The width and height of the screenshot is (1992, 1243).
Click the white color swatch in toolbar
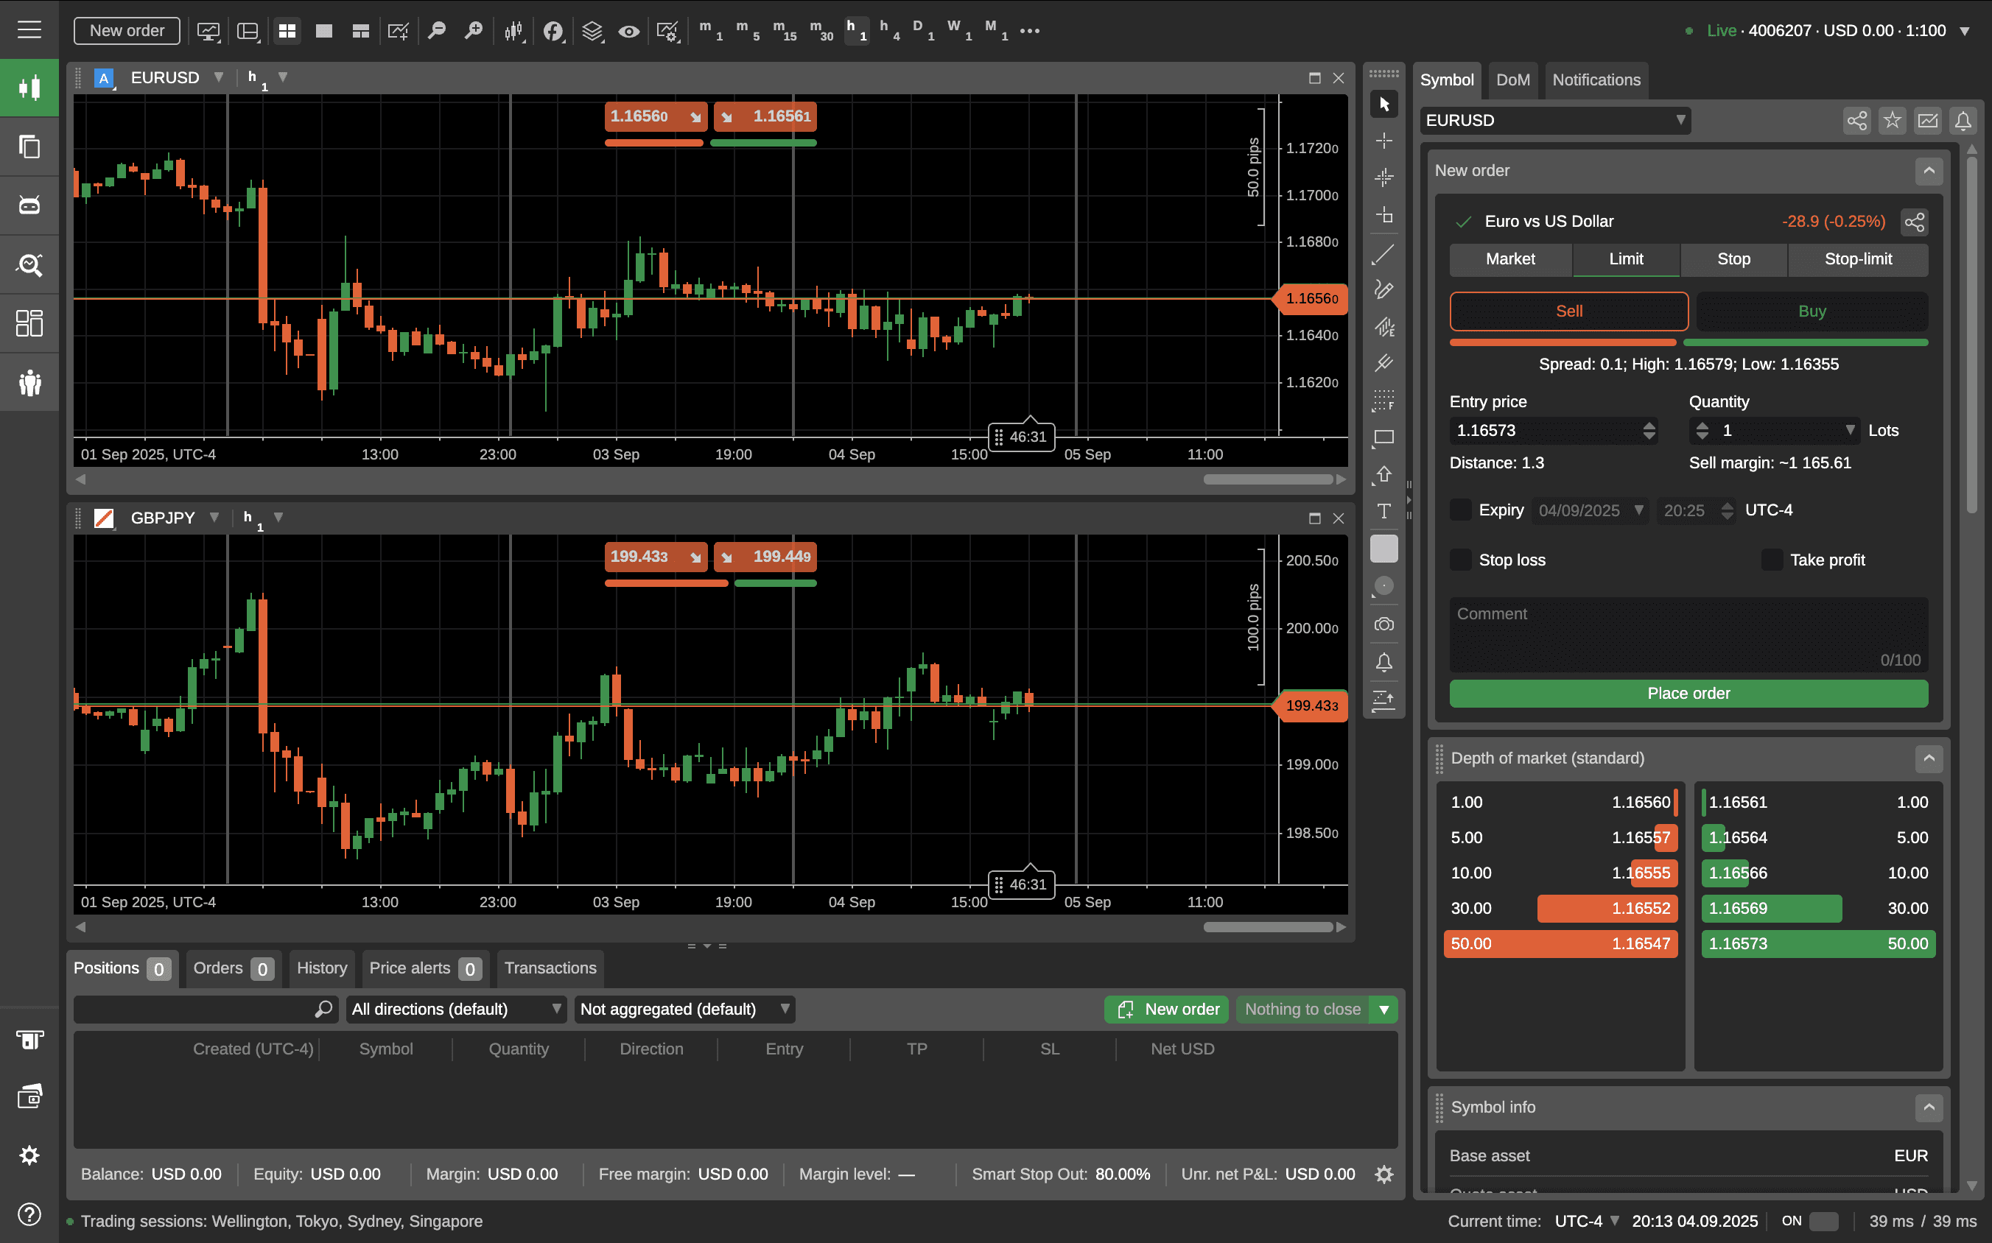[x=1383, y=549]
